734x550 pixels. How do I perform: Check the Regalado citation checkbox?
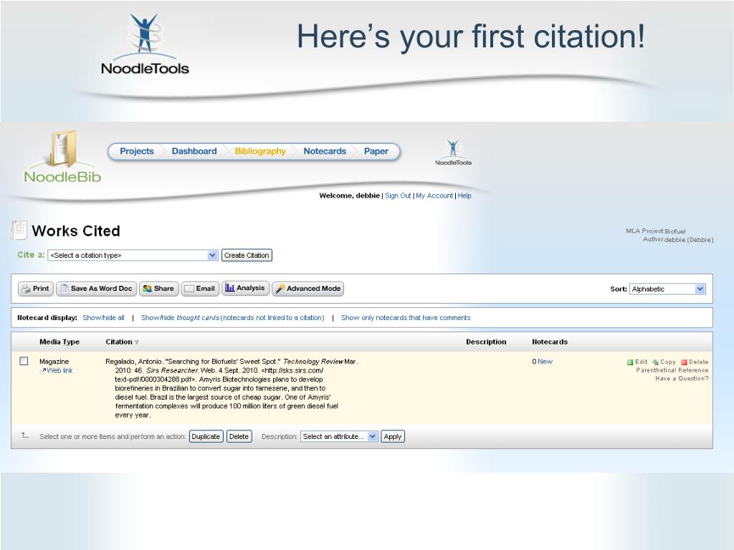(x=24, y=361)
